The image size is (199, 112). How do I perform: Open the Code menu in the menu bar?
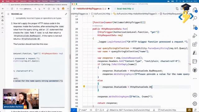click(7, 1)
